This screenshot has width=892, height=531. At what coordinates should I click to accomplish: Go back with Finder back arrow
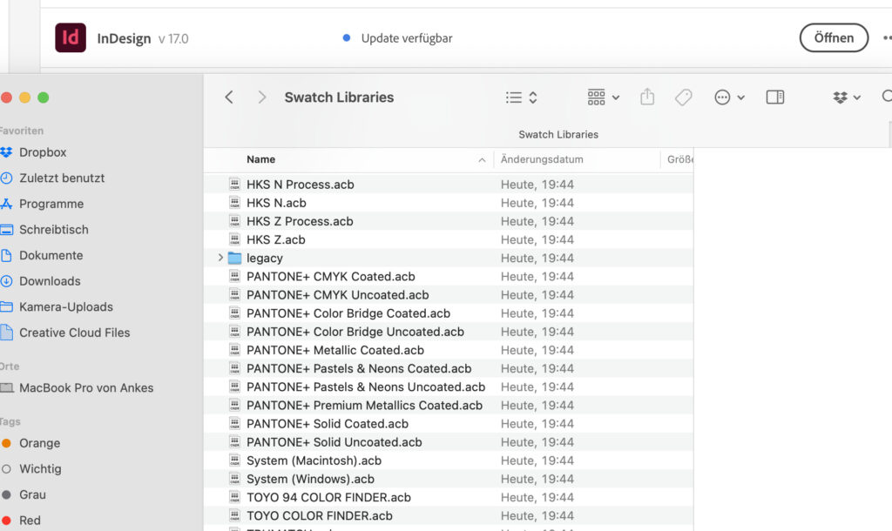pyautogui.click(x=229, y=97)
